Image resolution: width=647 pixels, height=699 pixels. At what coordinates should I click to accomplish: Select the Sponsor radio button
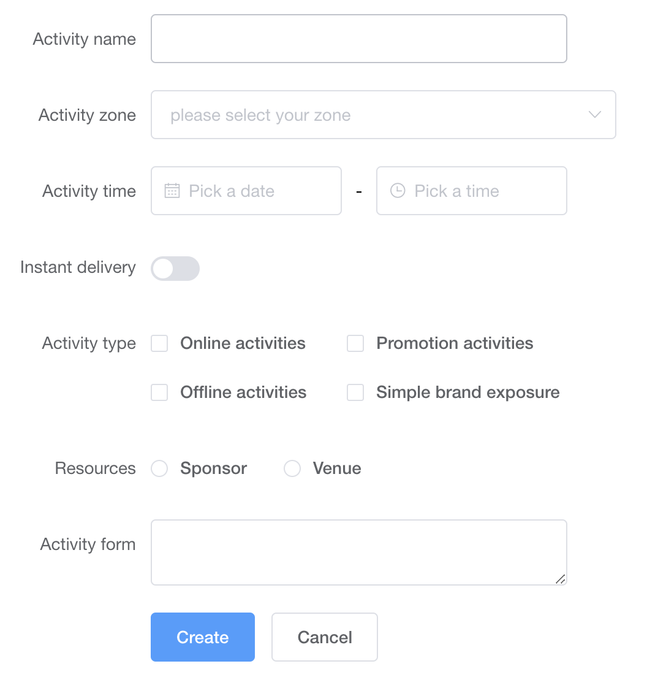159,468
